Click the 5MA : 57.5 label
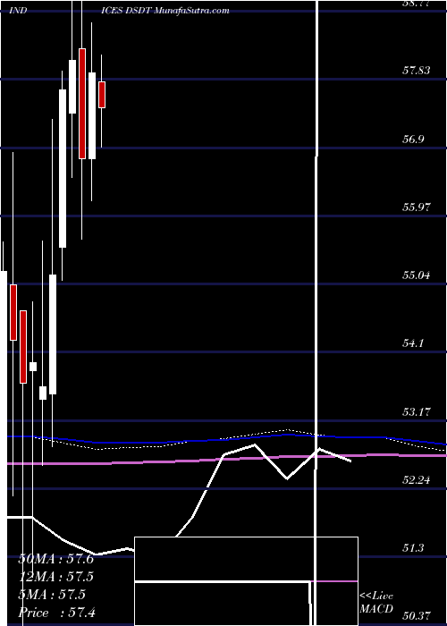Viewport: 447px width, 626px height. 52,595
